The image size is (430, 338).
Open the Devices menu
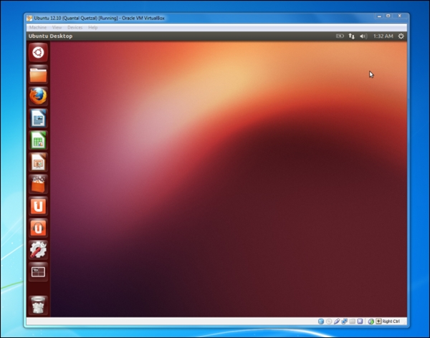[x=75, y=27]
